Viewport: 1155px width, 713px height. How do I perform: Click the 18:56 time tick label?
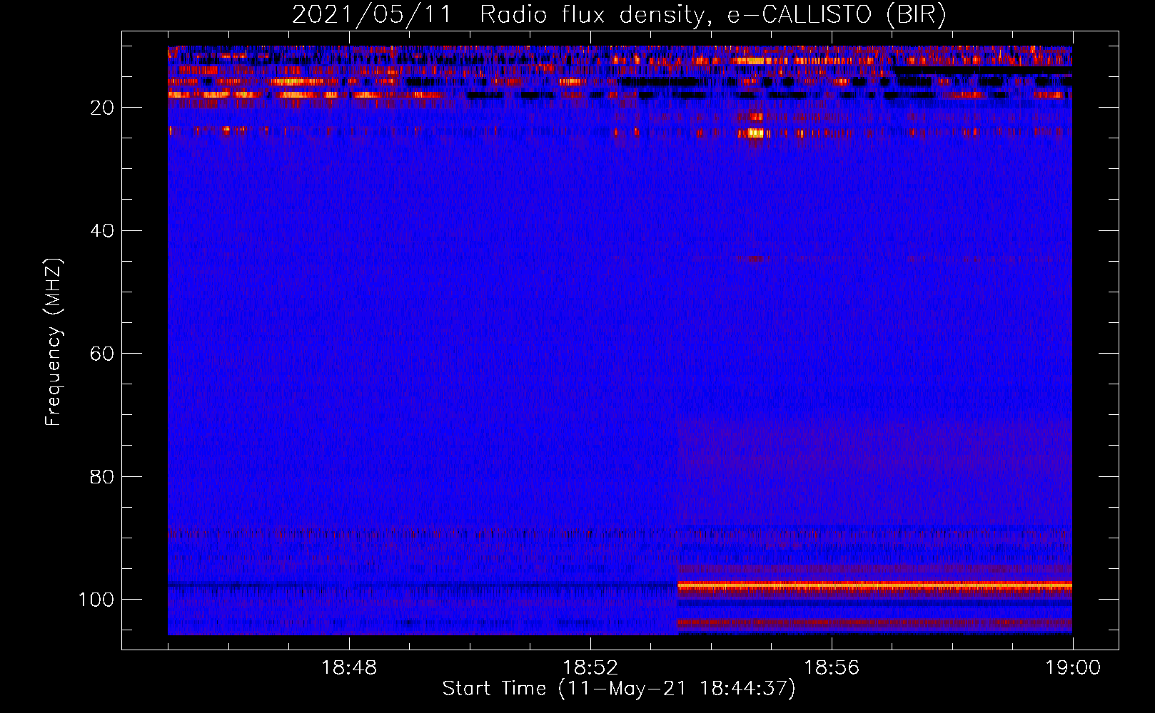click(832, 667)
